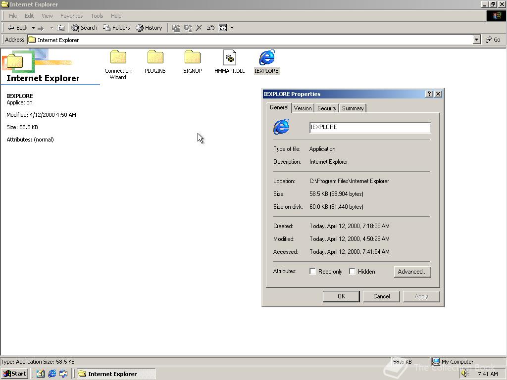Click Explorer window title bar folder icon
The height and width of the screenshot is (380, 507).
tap(5, 4)
